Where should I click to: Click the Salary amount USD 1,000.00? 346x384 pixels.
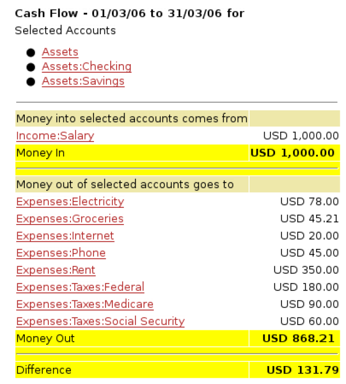click(300, 136)
